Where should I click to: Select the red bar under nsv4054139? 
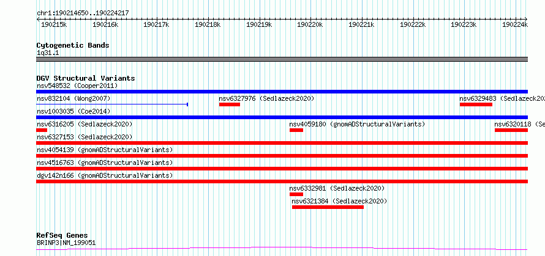point(282,156)
